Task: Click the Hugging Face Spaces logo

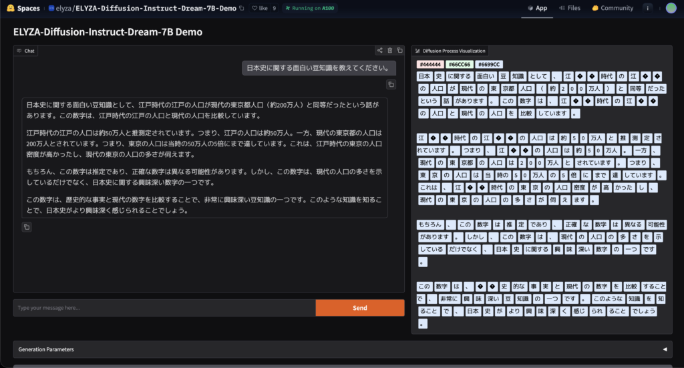Action: click(24, 8)
